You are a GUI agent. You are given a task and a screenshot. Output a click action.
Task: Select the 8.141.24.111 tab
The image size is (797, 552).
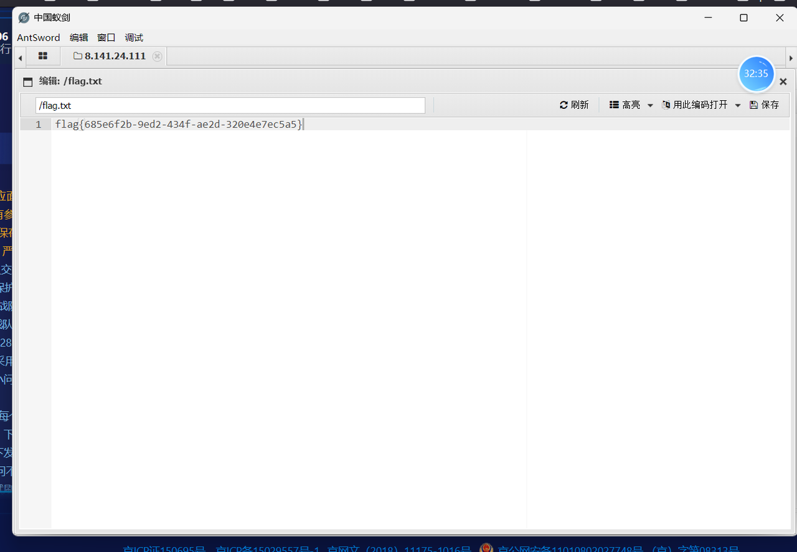tap(110, 56)
